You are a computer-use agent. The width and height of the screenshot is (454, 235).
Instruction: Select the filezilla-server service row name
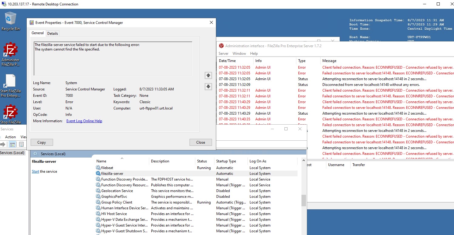(x=112, y=173)
